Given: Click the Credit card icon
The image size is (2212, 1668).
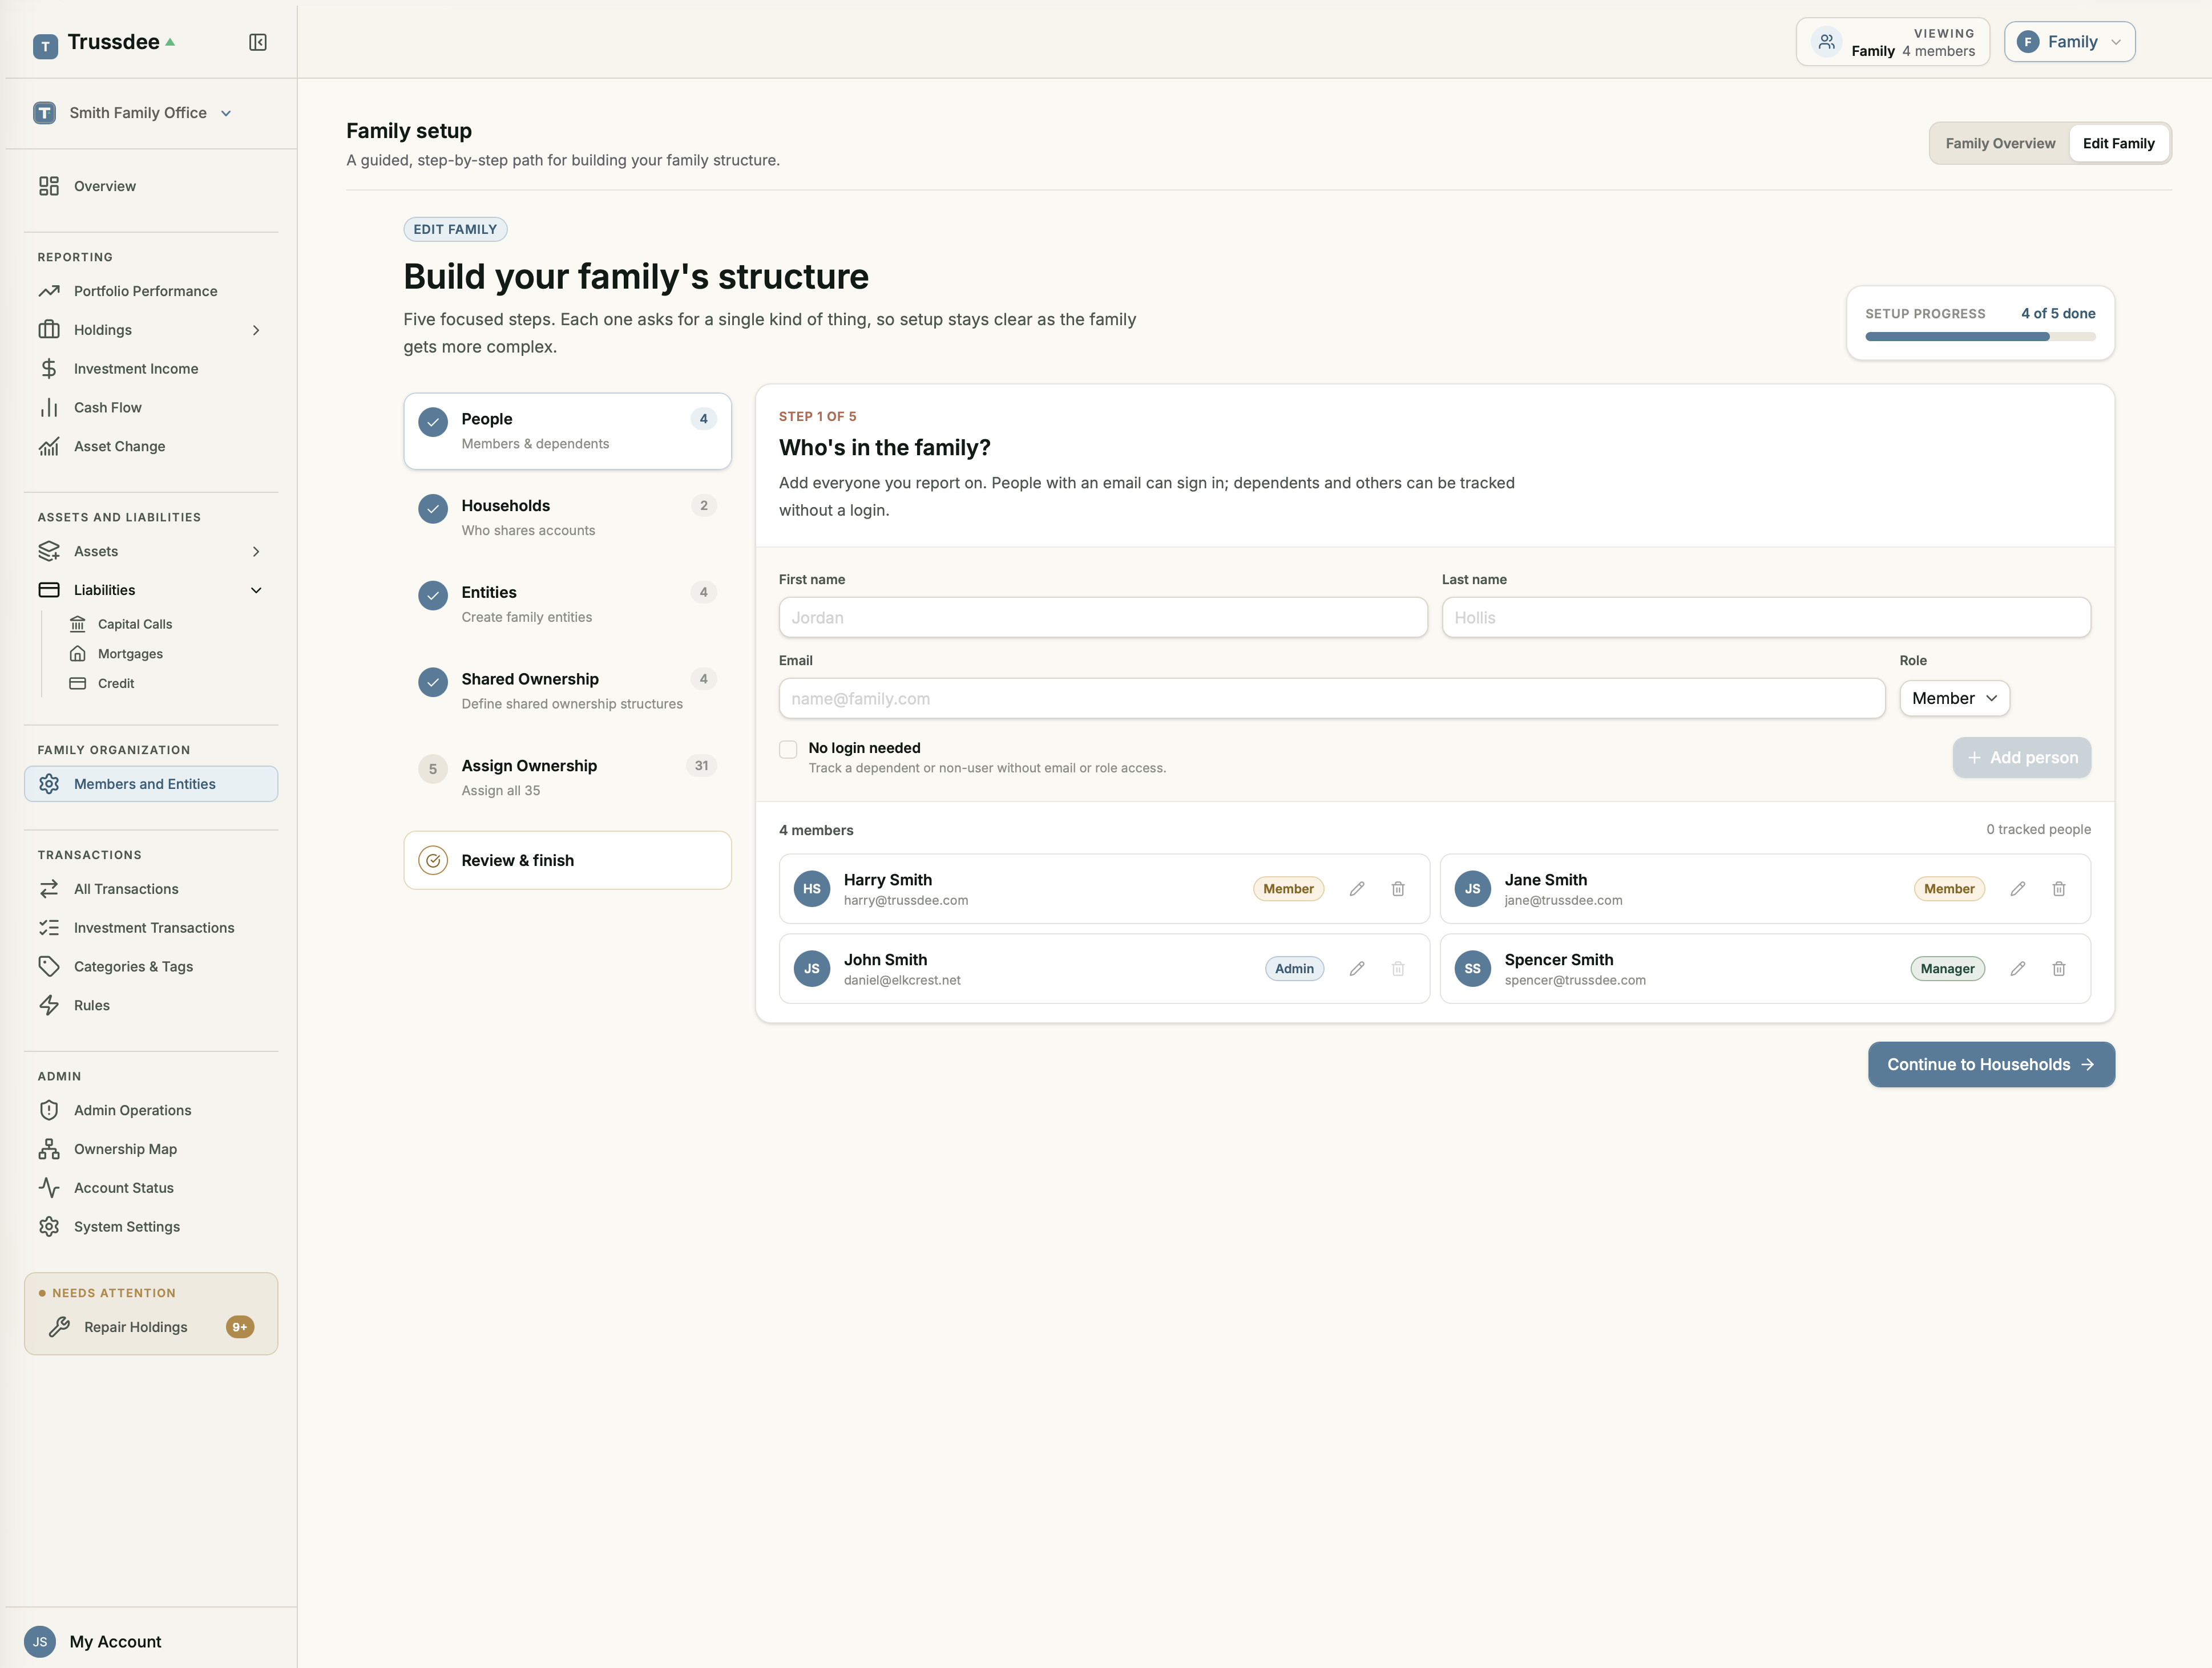Looking at the screenshot, I should (77, 683).
